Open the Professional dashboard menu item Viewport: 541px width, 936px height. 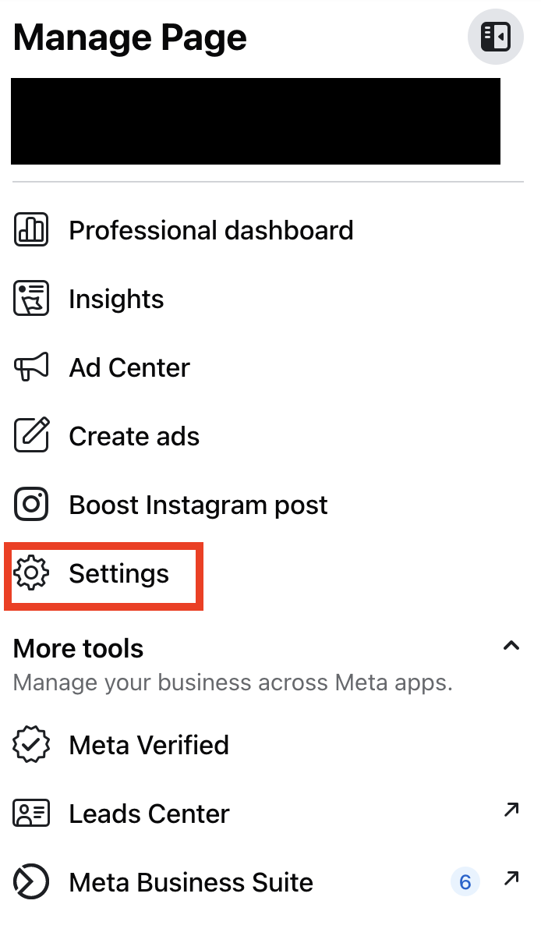(210, 230)
